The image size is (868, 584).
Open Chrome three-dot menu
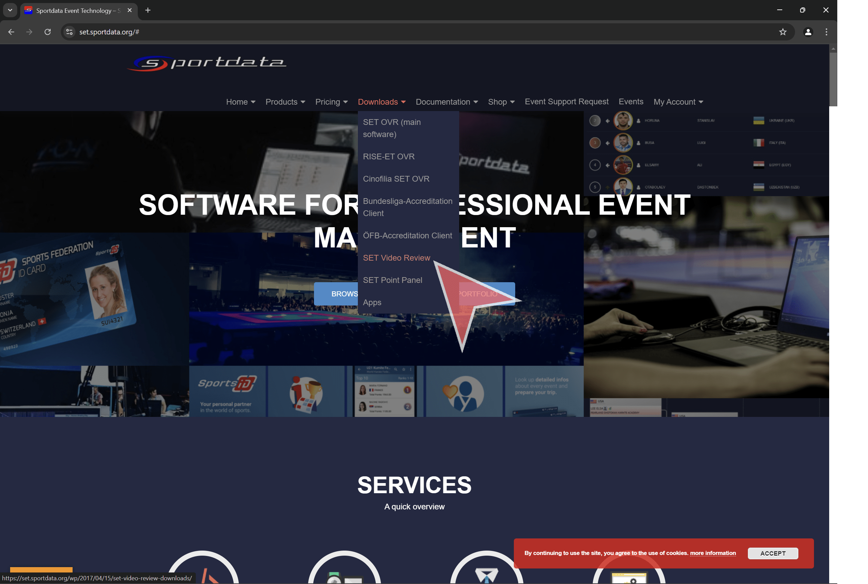(826, 32)
